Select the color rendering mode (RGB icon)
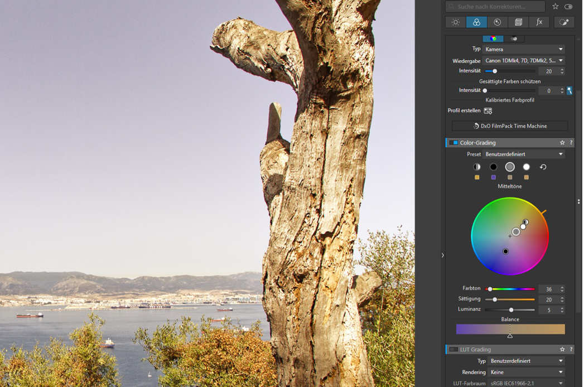The image size is (584, 387). click(493, 38)
